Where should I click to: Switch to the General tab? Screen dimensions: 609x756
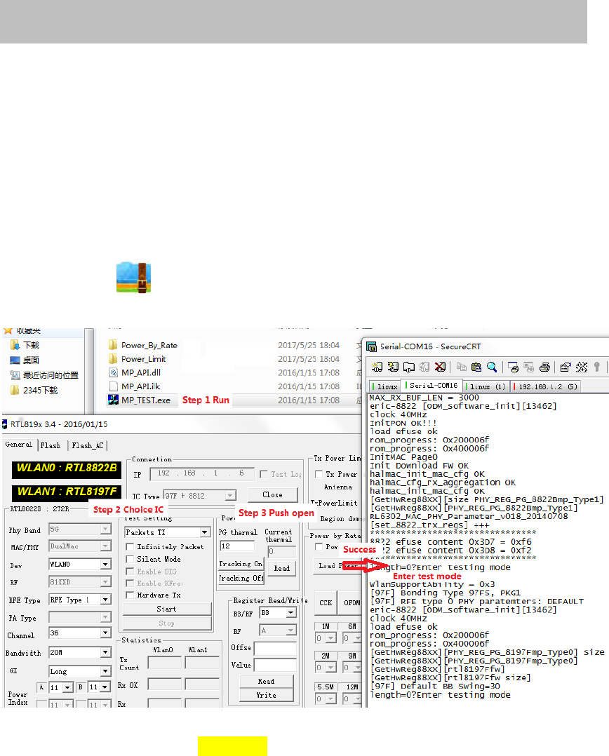pyautogui.click(x=19, y=445)
